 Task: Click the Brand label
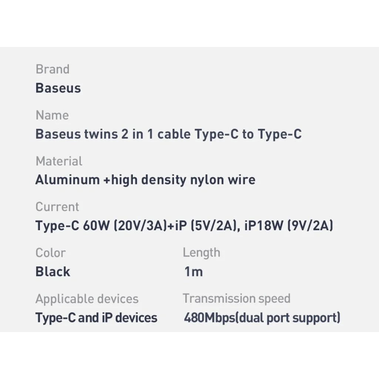tap(52, 69)
